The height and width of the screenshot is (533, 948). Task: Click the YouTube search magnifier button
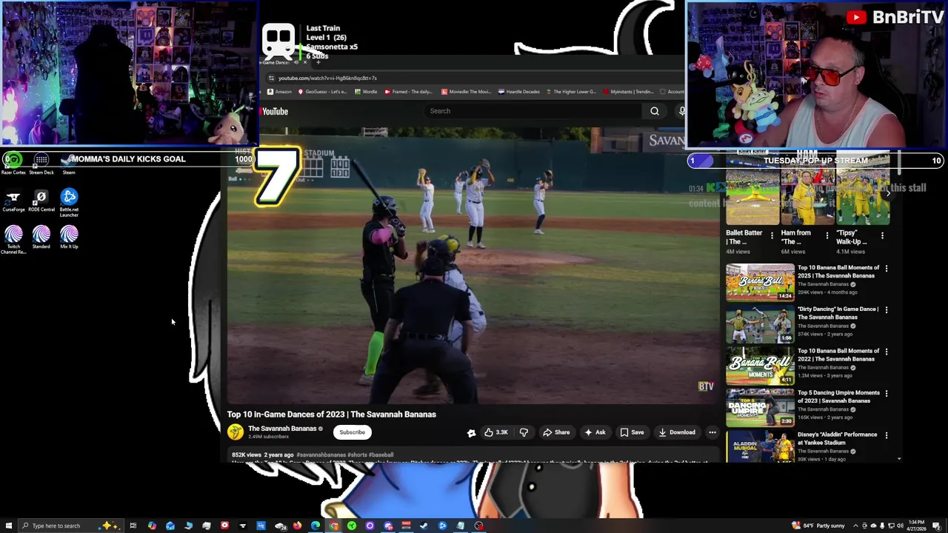click(x=655, y=111)
